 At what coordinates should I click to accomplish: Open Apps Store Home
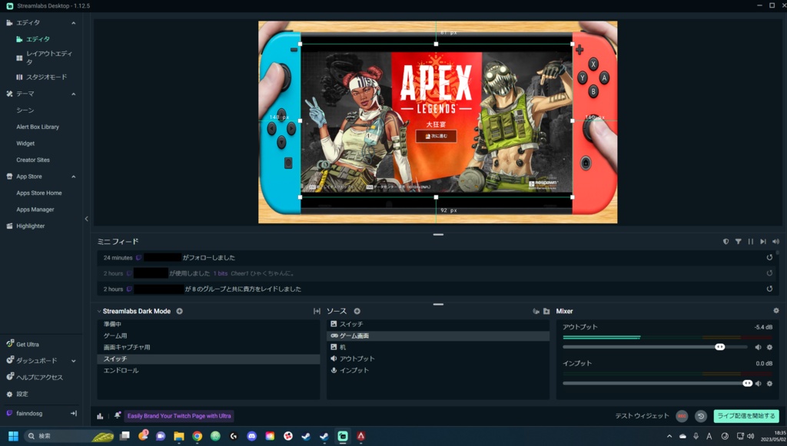[39, 193]
